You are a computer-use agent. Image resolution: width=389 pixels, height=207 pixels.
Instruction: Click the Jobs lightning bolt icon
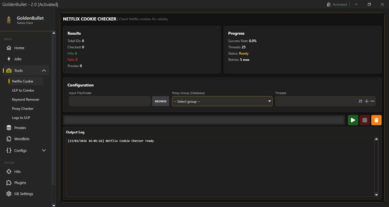[x=9, y=59]
